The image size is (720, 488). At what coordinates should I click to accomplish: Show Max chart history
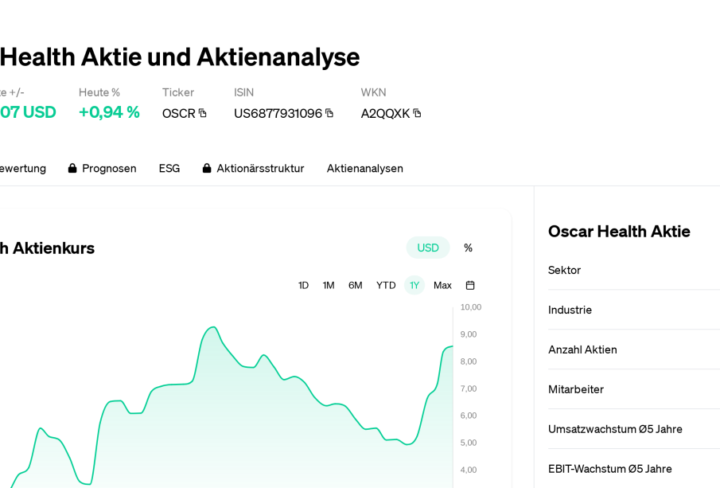pyautogui.click(x=442, y=285)
